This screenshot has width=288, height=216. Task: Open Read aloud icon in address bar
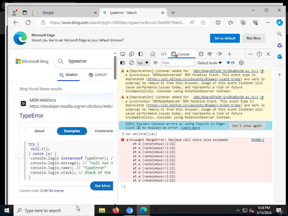(x=192, y=22)
